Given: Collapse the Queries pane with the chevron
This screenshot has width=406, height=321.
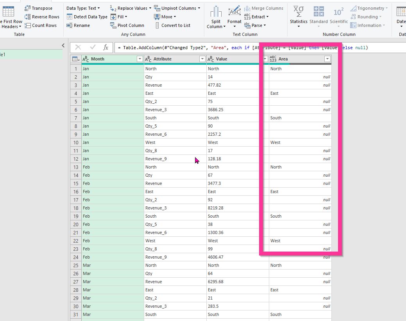Looking at the screenshot, I should click(63, 46).
